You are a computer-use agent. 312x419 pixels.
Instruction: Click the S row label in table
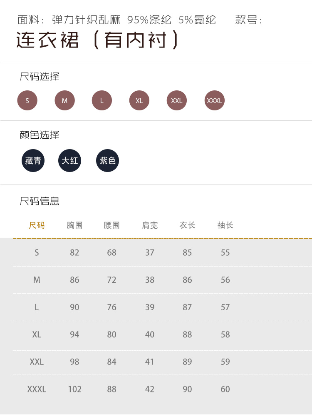tap(37, 252)
